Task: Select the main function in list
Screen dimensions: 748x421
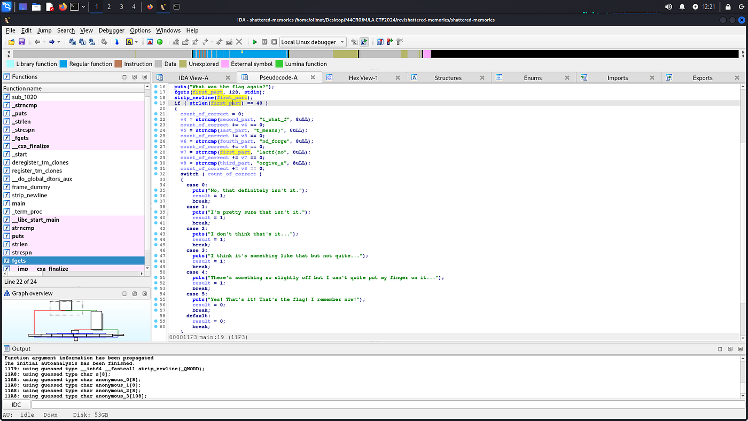Action: [x=19, y=204]
